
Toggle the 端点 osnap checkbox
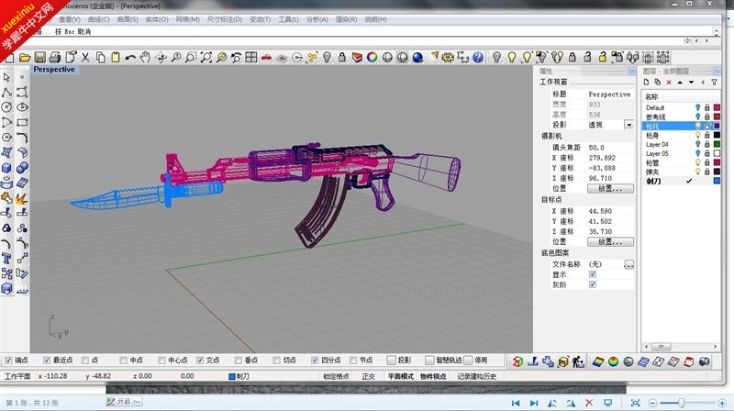coord(8,360)
